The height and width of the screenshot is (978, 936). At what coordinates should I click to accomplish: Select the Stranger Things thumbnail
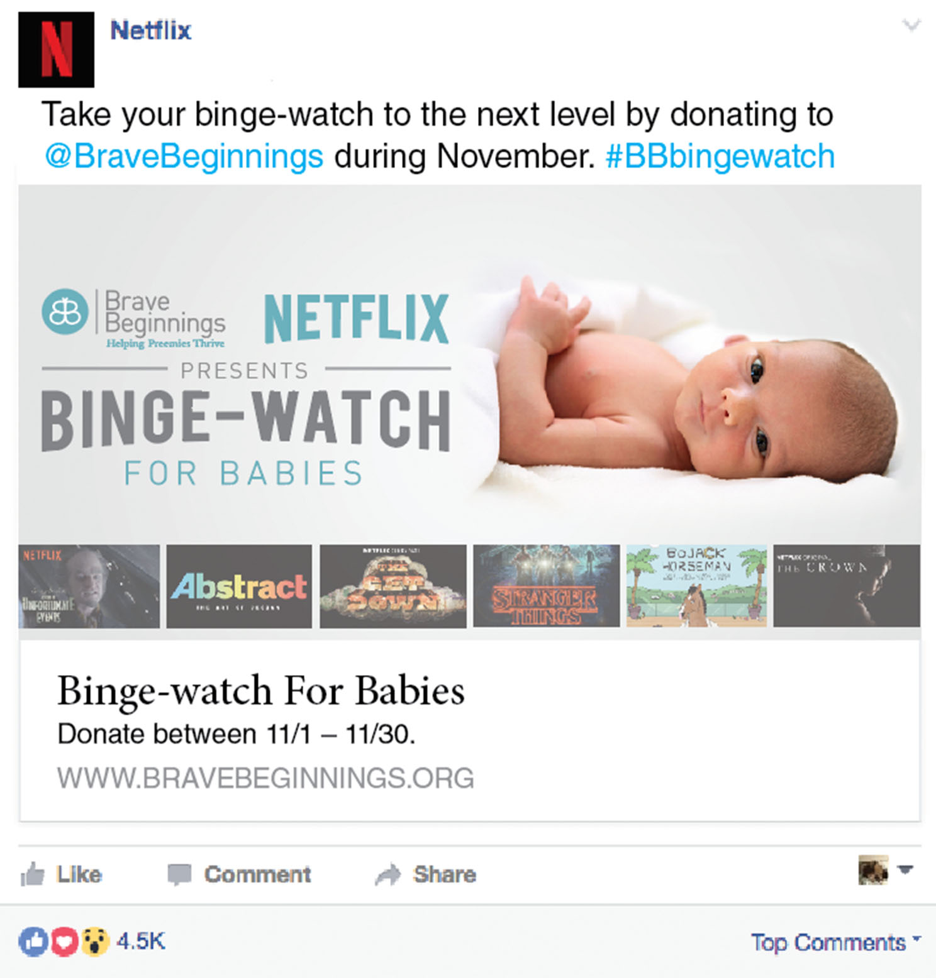tap(546, 586)
